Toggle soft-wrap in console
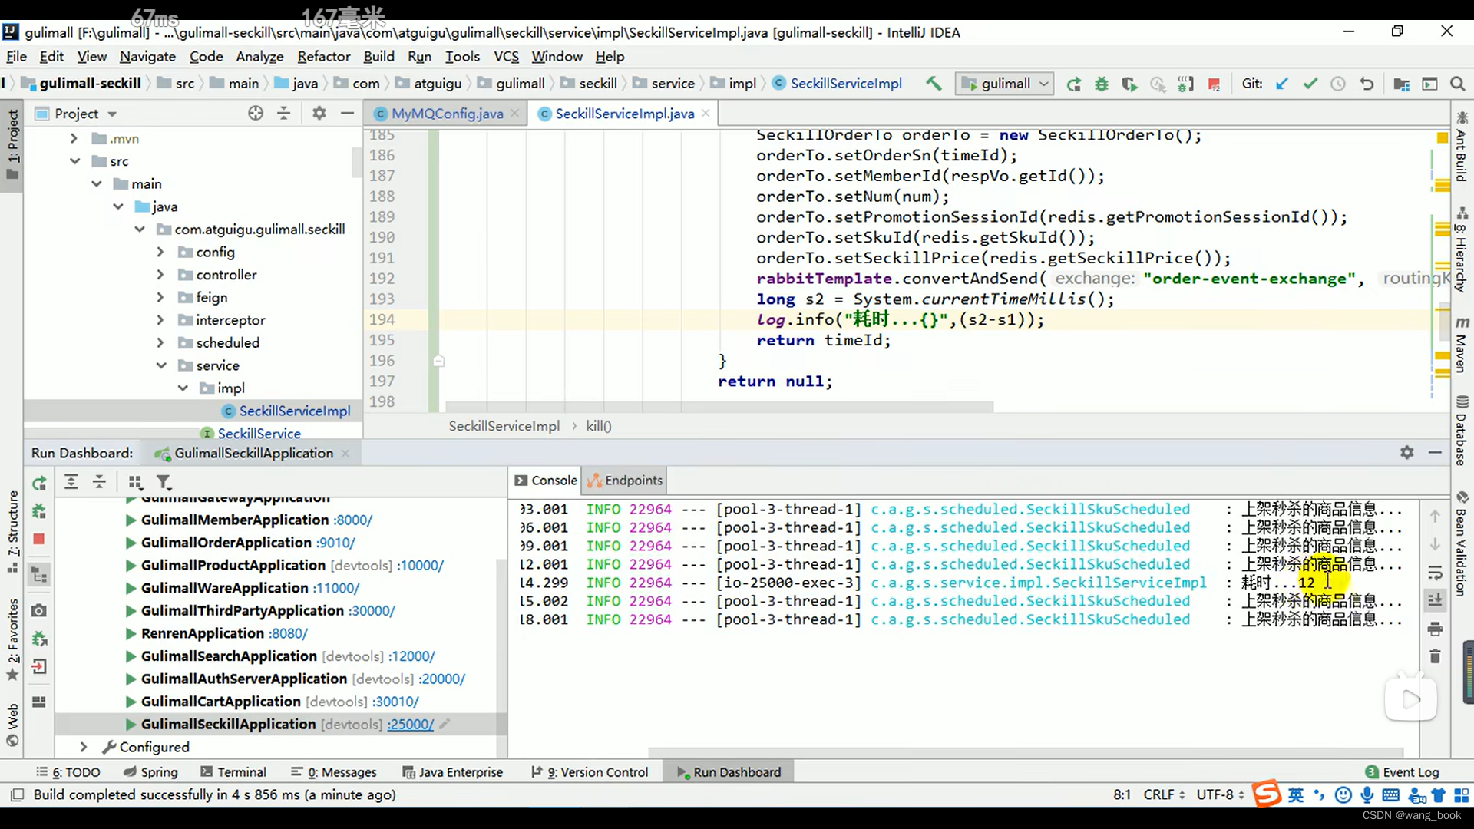Viewport: 1474px width, 829px height. pos(1435,573)
